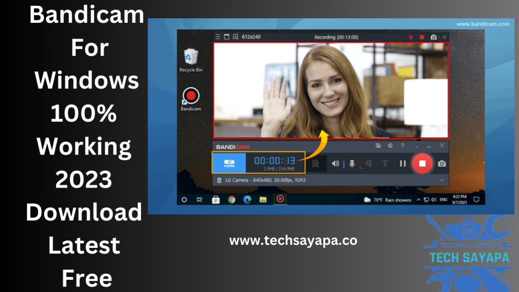
Task: Click the Windows search circle on the taskbar
Action: click(x=184, y=200)
